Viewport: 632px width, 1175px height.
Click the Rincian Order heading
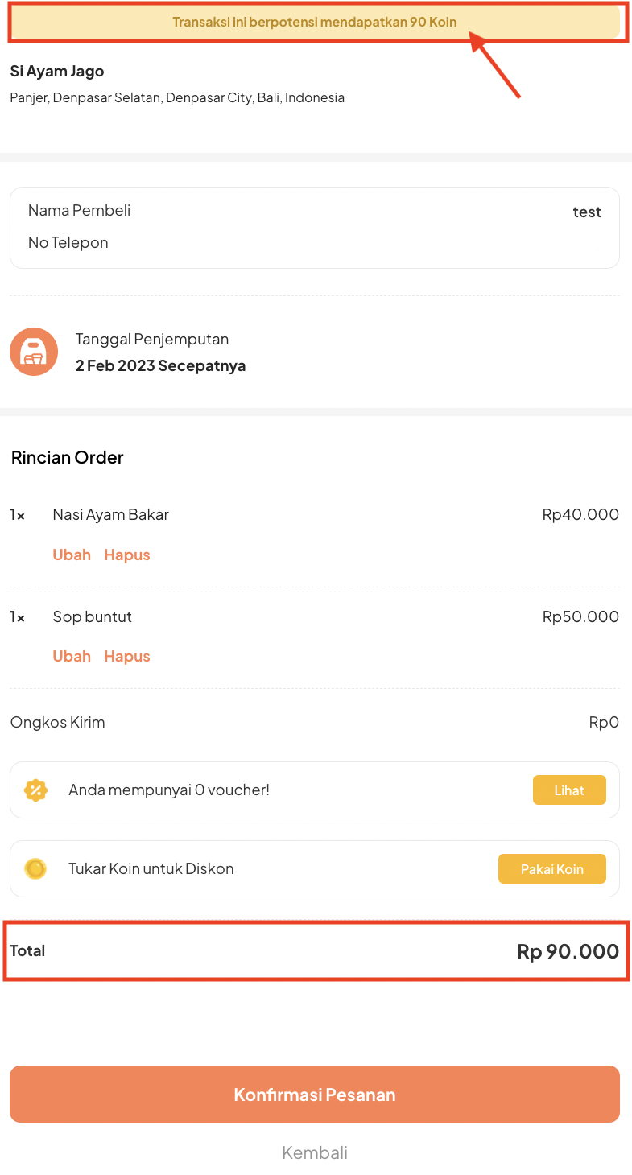(68, 458)
